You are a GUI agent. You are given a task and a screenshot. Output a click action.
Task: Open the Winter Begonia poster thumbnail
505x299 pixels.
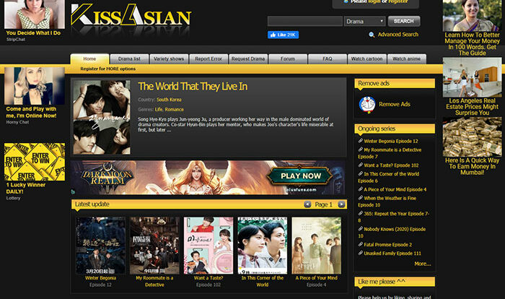click(100, 245)
